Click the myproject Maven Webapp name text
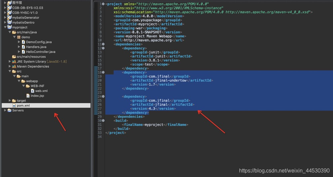 (x=149, y=36)
